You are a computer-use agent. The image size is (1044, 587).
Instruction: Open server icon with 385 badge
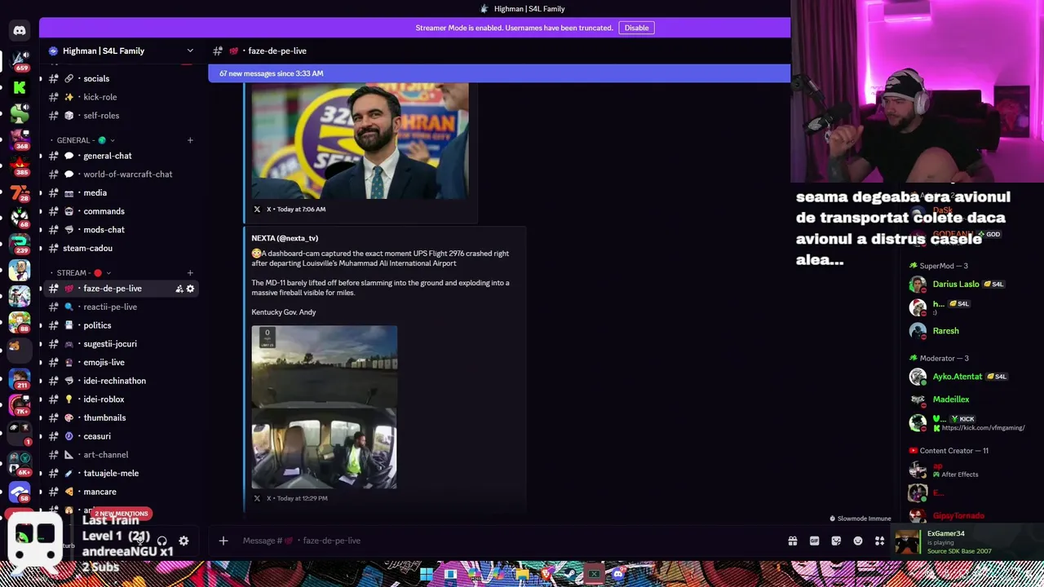click(x=19, y=166)
